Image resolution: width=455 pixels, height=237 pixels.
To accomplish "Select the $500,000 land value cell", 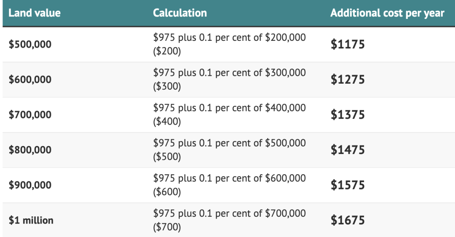I will pyautogui.click(x=30, y=44).
